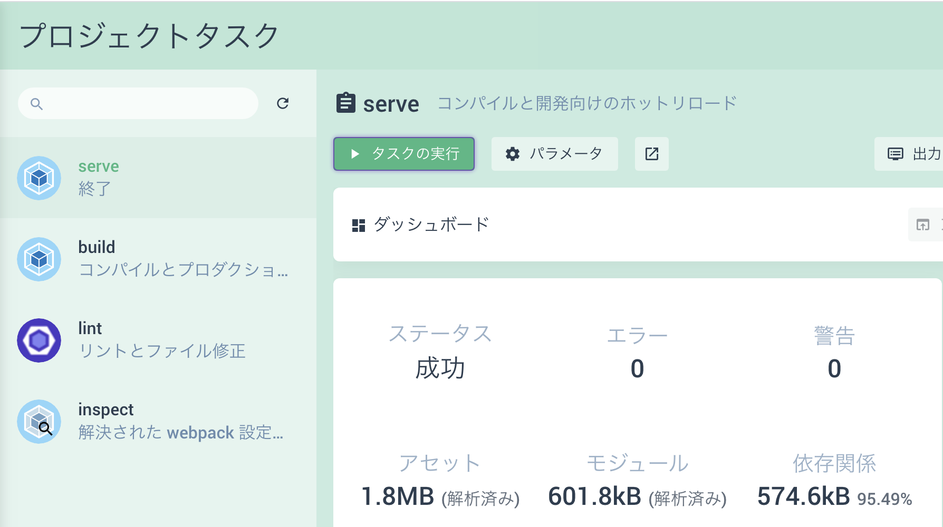Open the パラメータ settings button
Screen dimensions: 943x527
click(x=555, y=154)
